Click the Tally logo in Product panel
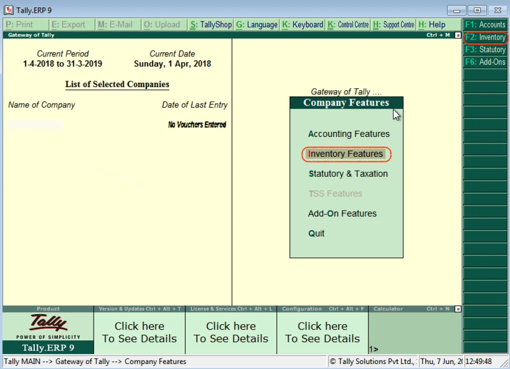This screenshot has width=510, height=369. point(48,323)
